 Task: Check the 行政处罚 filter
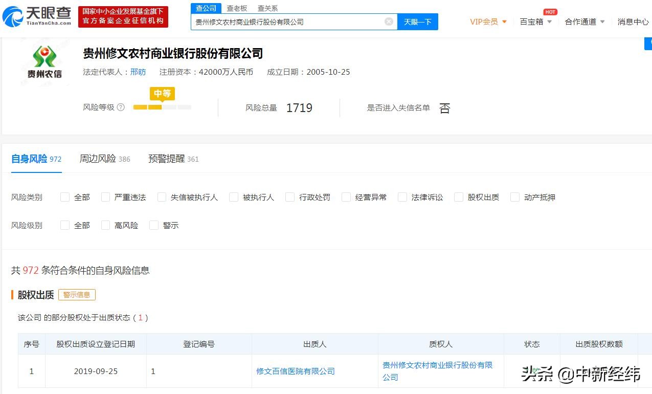pyautogui.click(x=290, y=197)
